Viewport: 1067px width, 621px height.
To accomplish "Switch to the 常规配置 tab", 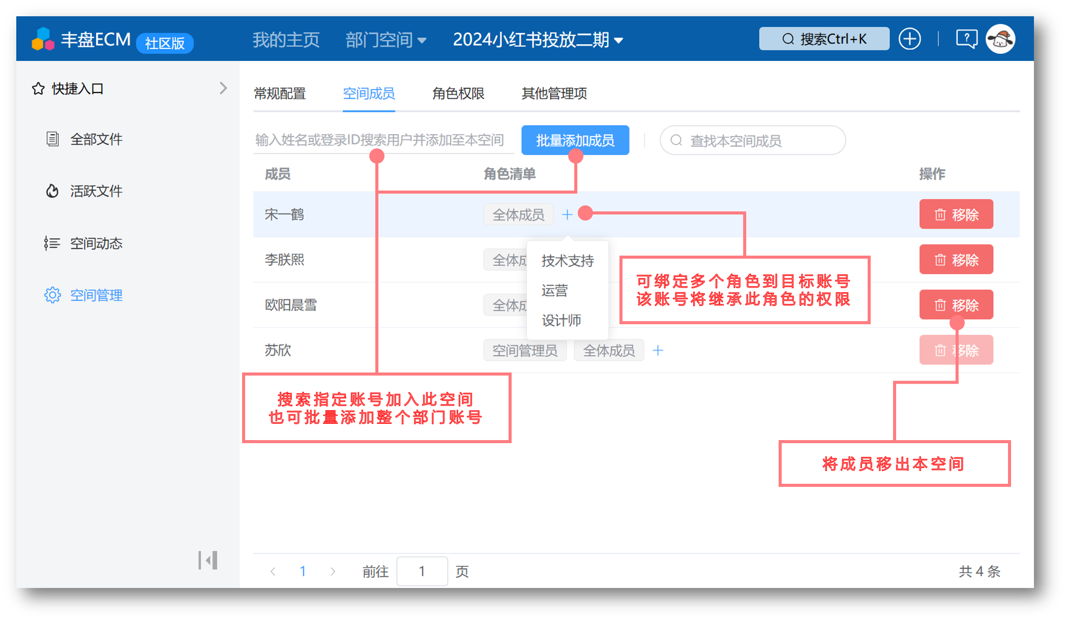I will coord(280,94).
